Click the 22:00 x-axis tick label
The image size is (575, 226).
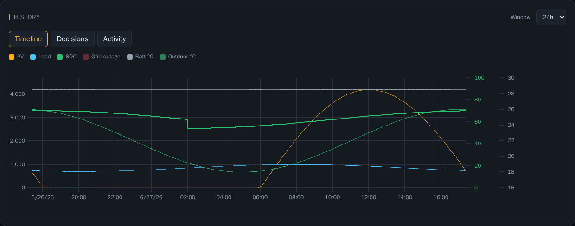click(115, 197)
